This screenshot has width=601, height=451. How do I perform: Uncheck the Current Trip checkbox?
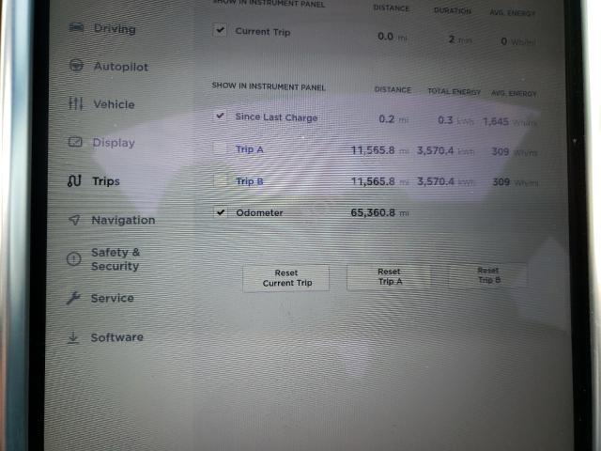click(x=220, y=30)
